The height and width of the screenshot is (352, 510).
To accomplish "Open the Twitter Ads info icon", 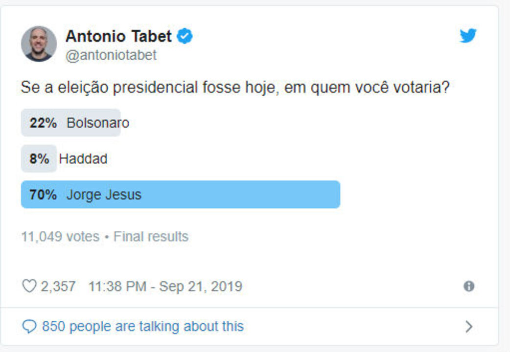I will (469, 286).
